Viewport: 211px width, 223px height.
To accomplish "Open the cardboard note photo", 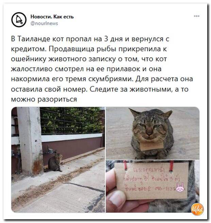I will click(x=152, y=187).
